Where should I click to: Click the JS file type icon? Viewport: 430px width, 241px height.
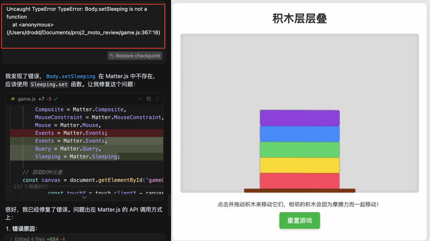[13, 99]
